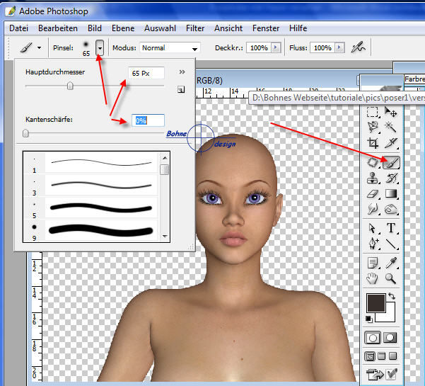Open the Modus blend mode dropdown
This screenshot has height=386, width=425.
pyautogui.click(x=170, y=47)
